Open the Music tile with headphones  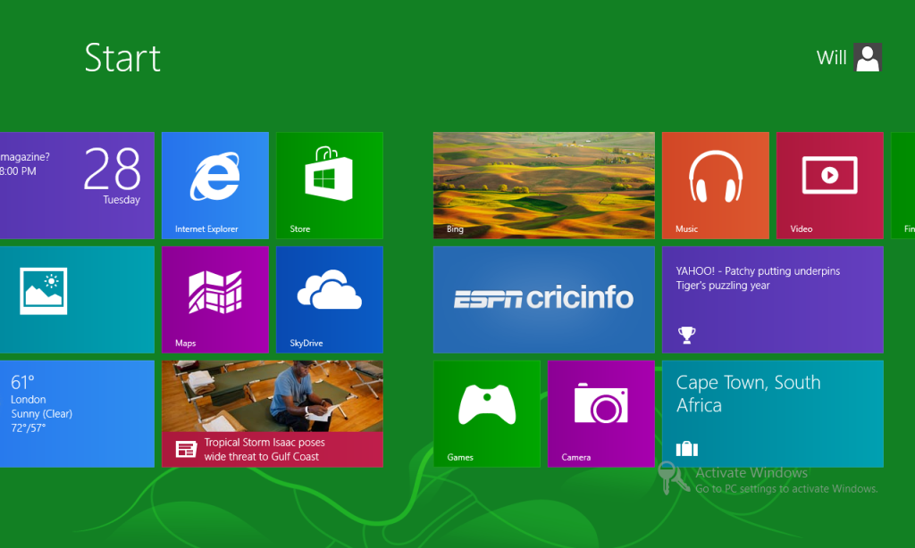pos(716,186)
